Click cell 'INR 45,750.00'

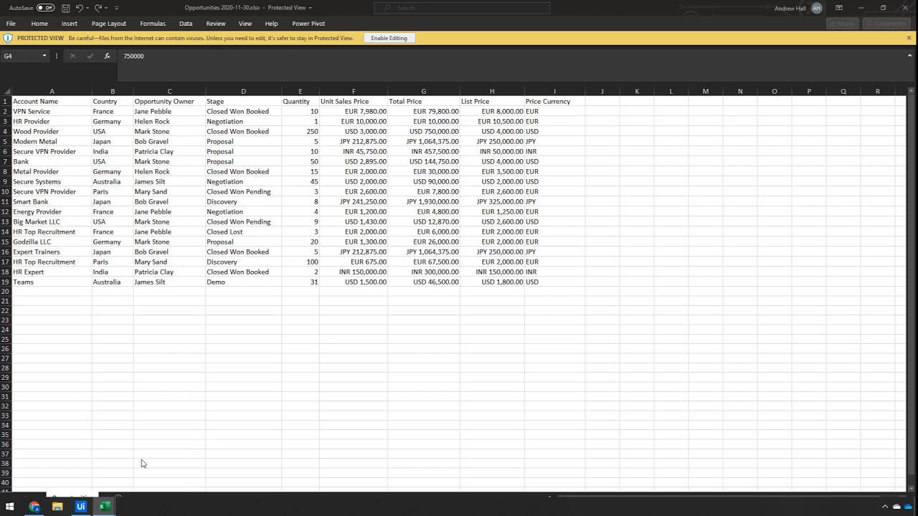tap(354, 151)
